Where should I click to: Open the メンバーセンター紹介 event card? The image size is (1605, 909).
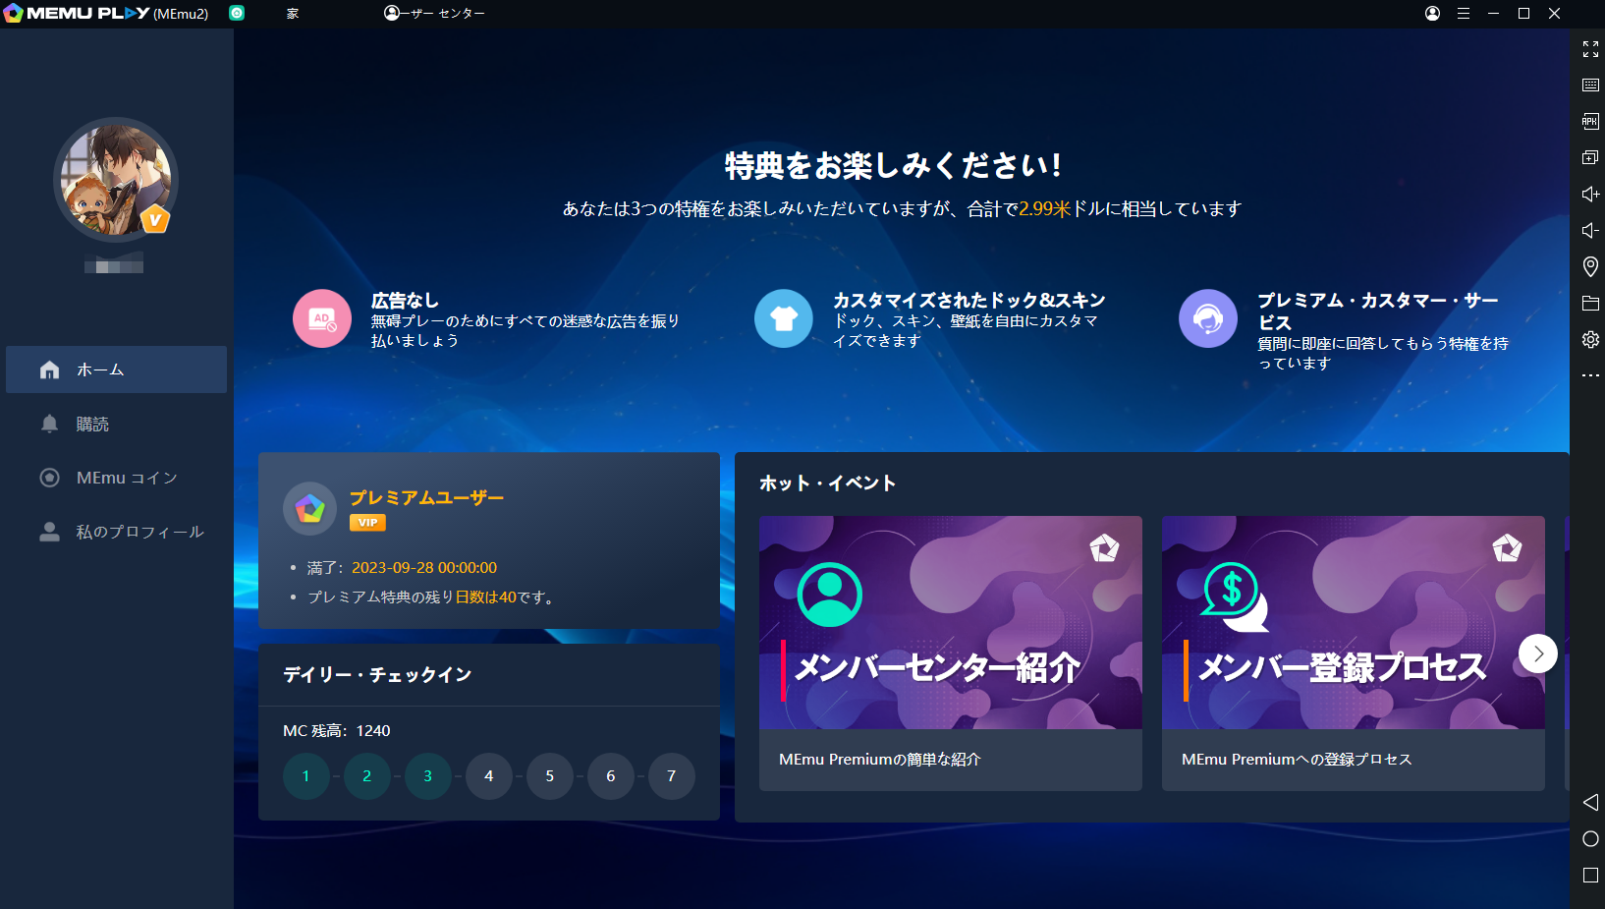point(950,653)
